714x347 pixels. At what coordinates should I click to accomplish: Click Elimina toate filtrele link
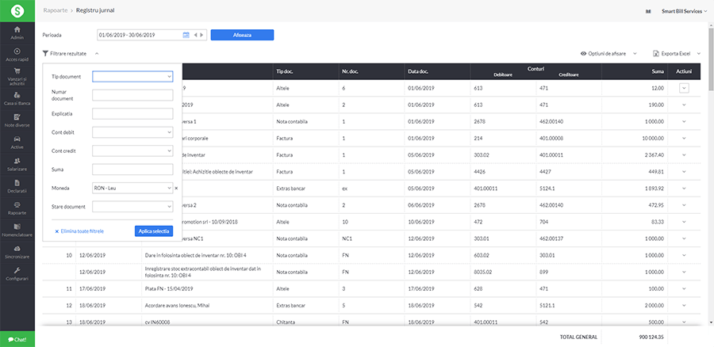81,231
